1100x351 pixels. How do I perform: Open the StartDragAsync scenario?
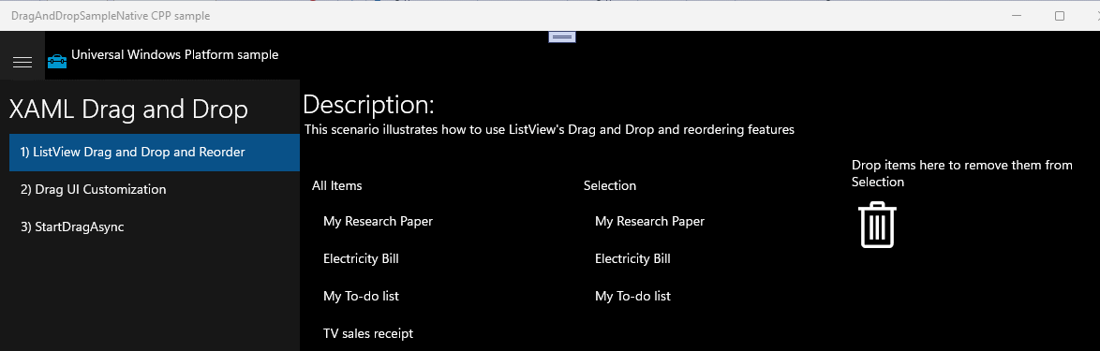[155, 227]
